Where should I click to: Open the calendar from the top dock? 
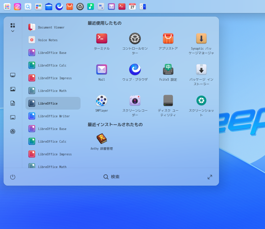click(132, 6)
